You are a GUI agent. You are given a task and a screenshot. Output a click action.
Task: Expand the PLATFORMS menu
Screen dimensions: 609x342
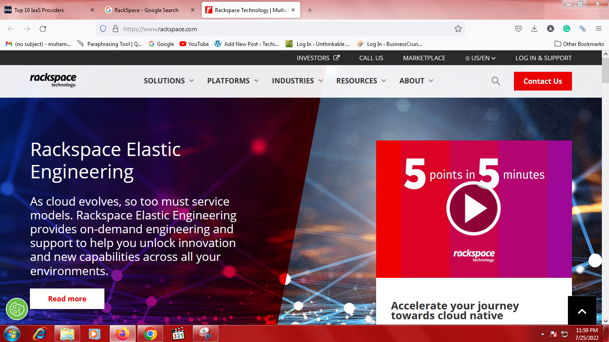[233, 81]
